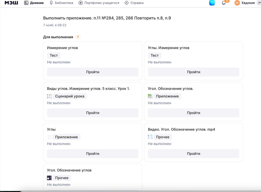Click the Видео. Угол. Обозначение углов. mp4 title

[x=181, y=129]
